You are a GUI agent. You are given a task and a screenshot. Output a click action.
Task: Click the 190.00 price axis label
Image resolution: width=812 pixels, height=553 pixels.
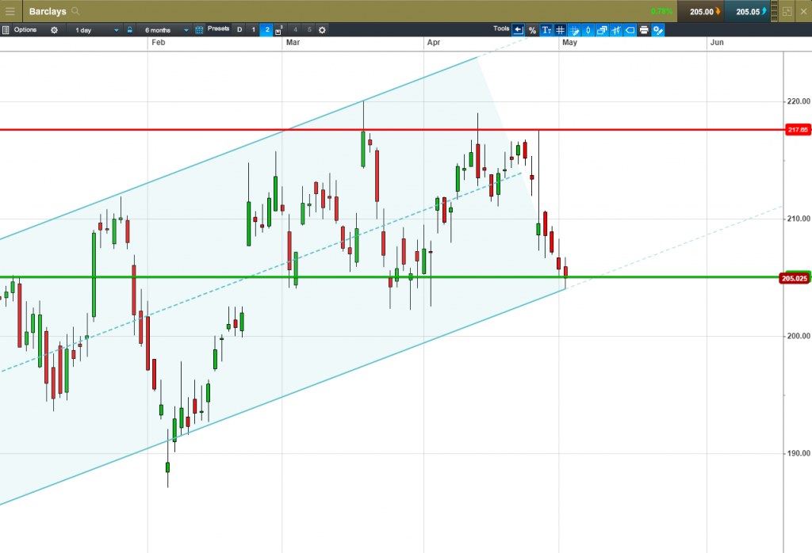tap(799, 454)
